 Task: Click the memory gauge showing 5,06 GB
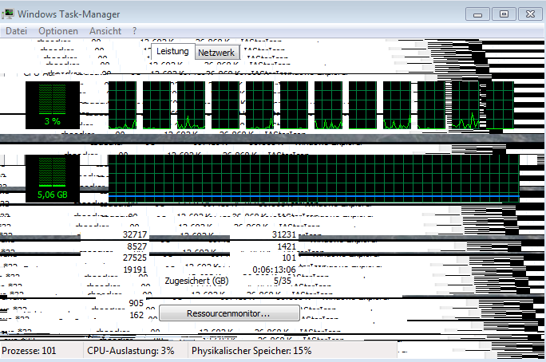point(52,179)
